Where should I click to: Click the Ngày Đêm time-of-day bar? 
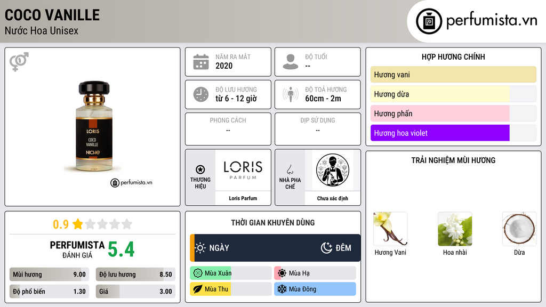point(275,248)
